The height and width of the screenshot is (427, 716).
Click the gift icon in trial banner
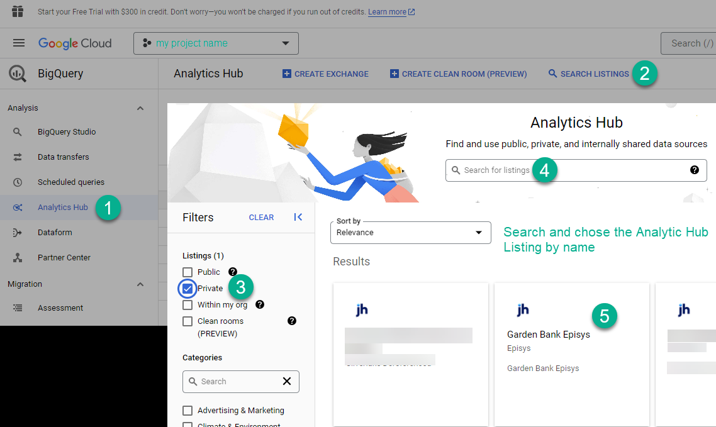[x=18, y=11]
